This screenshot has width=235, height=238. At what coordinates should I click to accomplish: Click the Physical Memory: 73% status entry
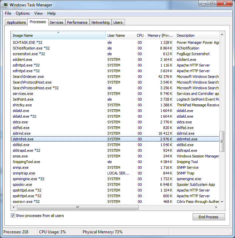(102, 232)
